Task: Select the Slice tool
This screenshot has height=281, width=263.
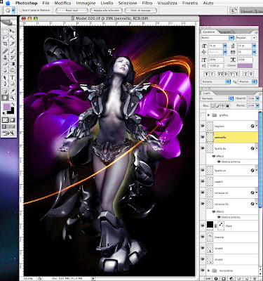Action: pos(12,44)
